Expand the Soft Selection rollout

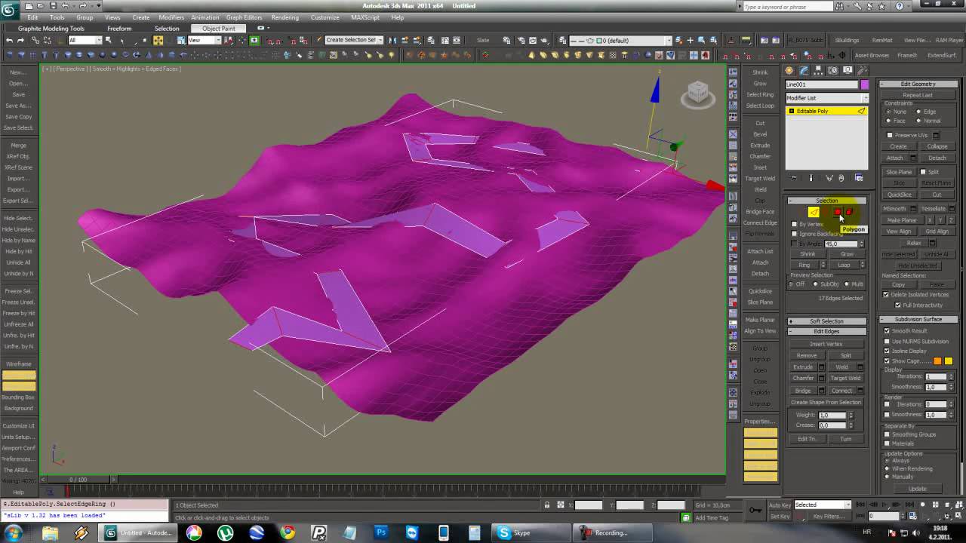pyautogui.click(x=826, y=321)
